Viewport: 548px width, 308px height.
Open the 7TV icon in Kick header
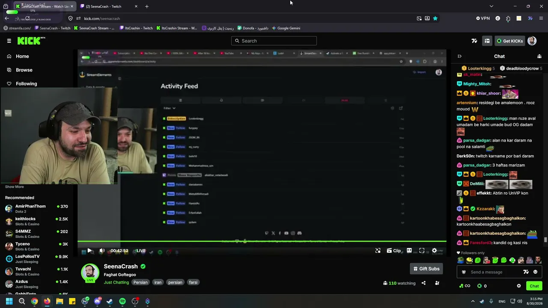click(x=474, y=41)
